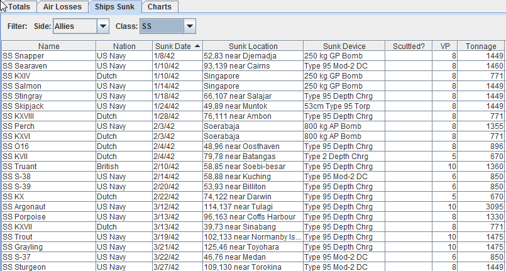Sort table by Nation column header

pos(124,46)
